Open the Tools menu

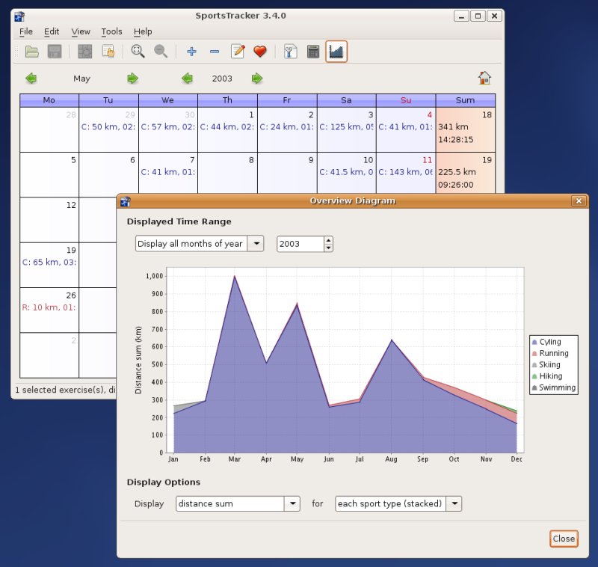[x=111, y=31]
